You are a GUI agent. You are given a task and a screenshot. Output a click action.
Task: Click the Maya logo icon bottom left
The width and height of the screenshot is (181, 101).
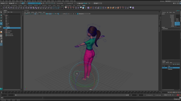[1, 89]
